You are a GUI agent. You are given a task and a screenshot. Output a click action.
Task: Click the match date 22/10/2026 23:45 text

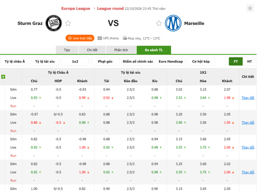(138, 9)
